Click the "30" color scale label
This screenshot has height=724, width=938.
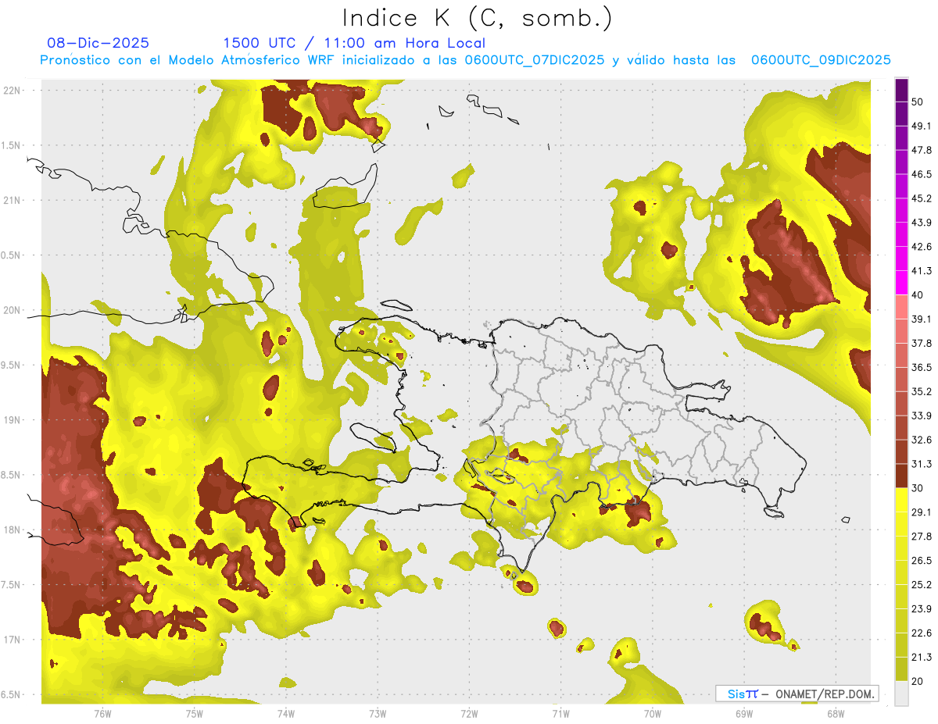point(918,488)
